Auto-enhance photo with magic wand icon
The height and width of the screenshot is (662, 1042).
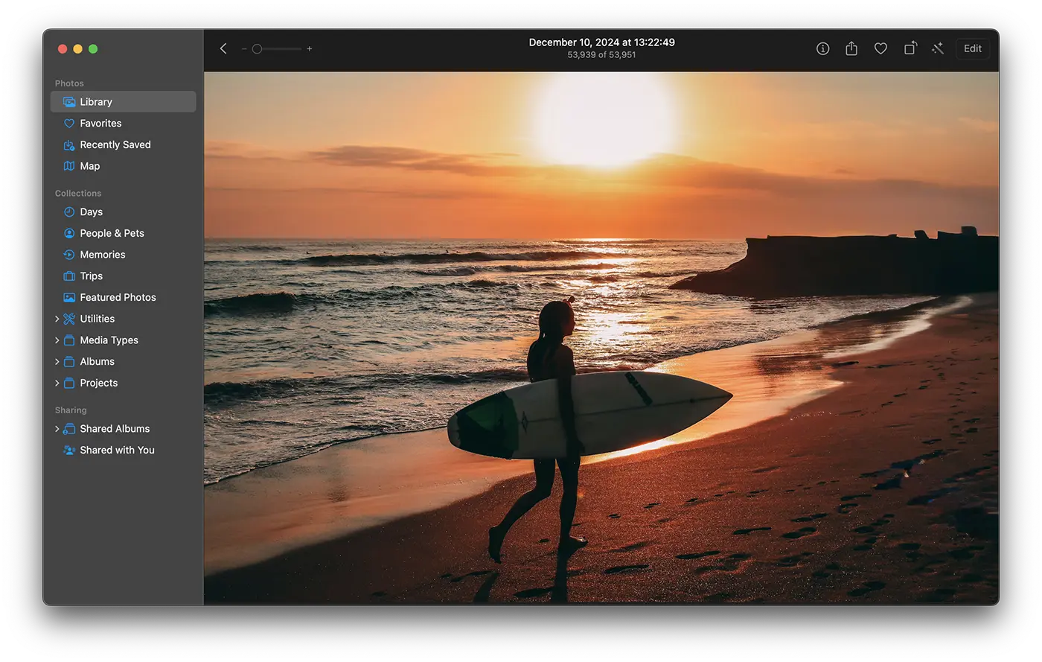coord(938,48)
